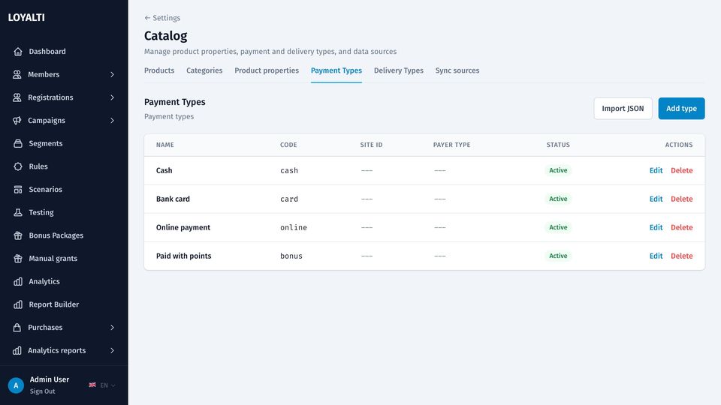Expand the Campaigns submenu chevron

click(x=112, y=120)
